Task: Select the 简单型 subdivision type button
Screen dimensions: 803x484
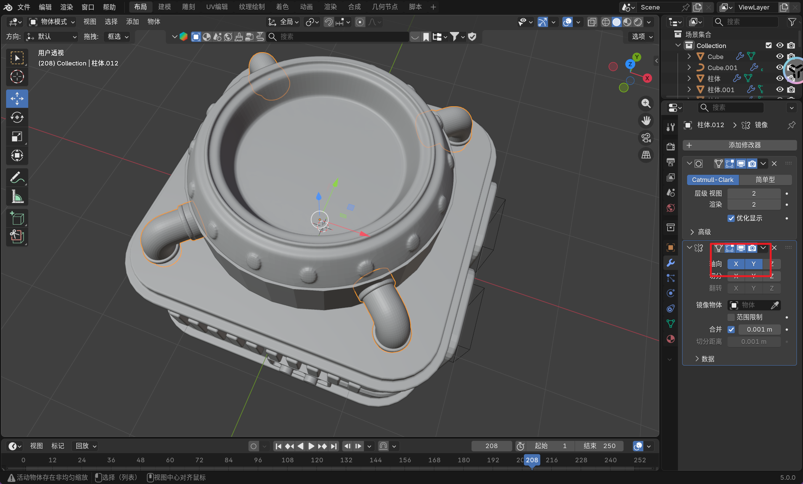Action: (x=765, y=180)
